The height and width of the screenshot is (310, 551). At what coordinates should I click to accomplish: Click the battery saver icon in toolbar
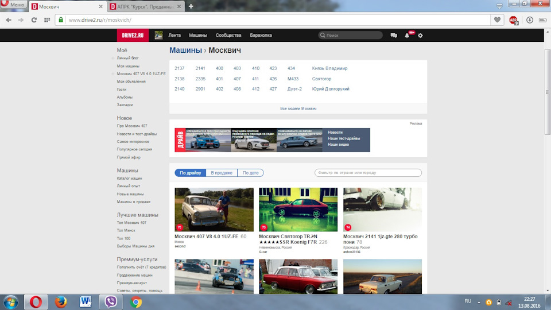[542, 20]
